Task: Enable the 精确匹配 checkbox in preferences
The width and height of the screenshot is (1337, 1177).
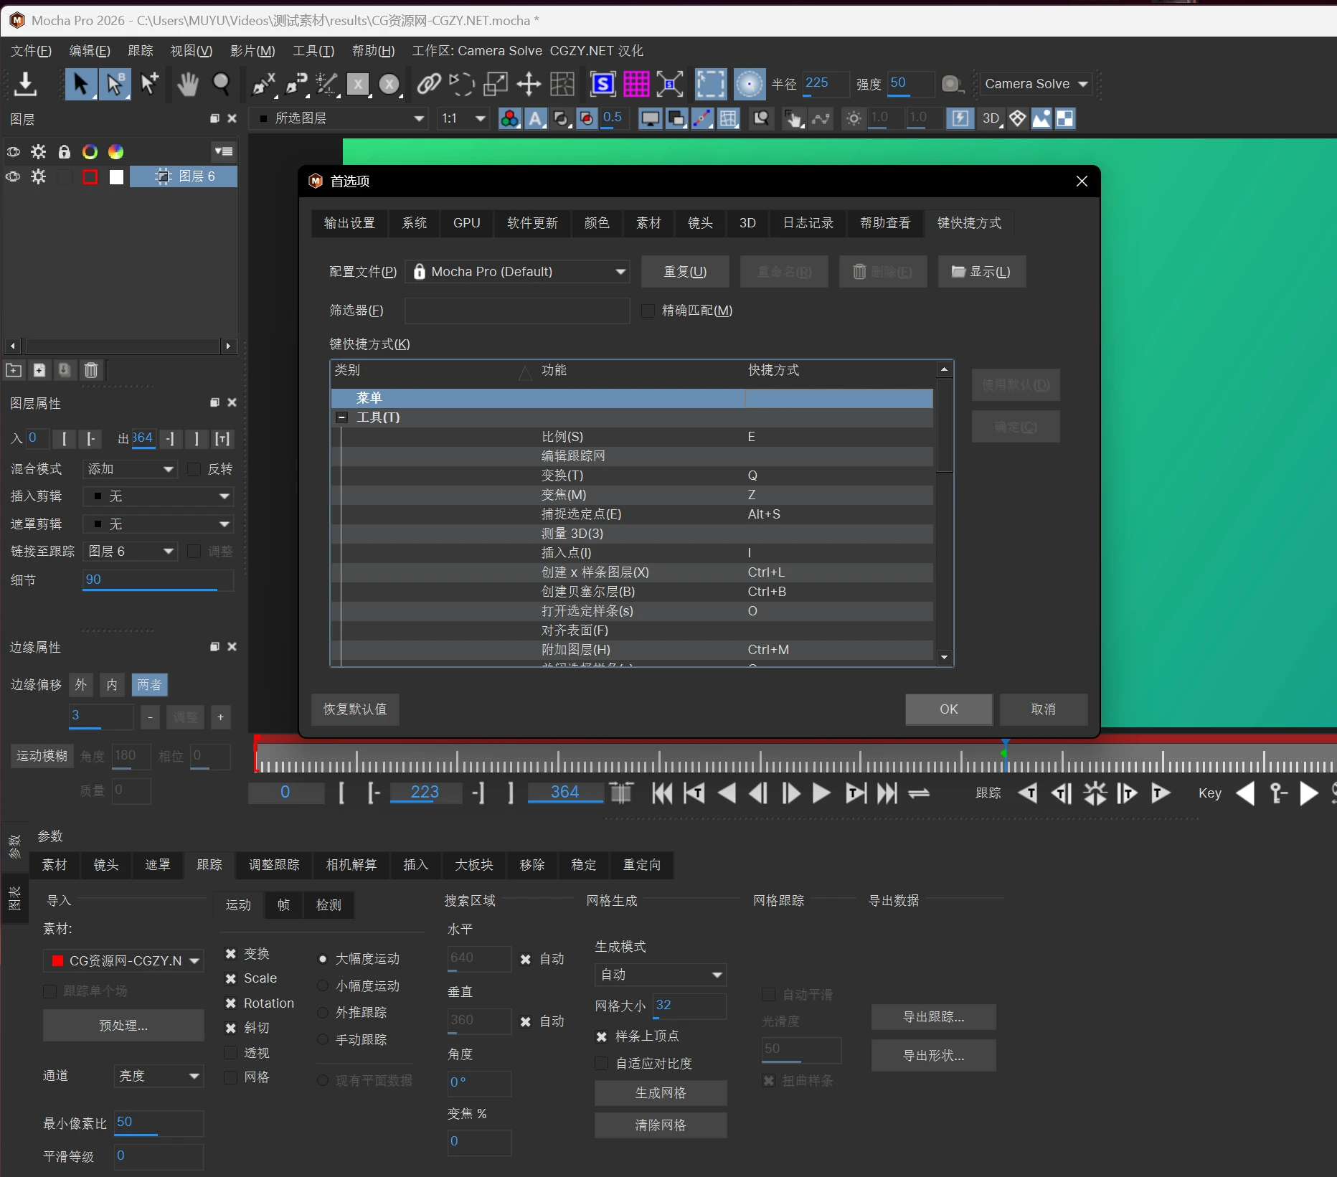Action: (648, 310)
